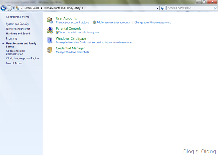This screenshot has height=155, width=218.
Task: Click the greyed Forward arrow button
Action: coord(9,8)
